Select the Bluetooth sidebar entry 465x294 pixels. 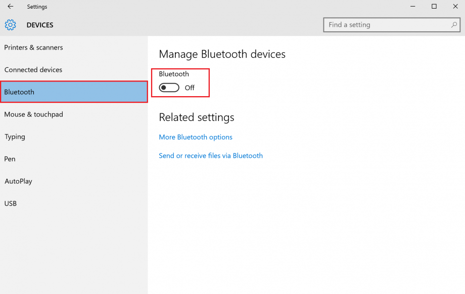[x=19, y=92]
